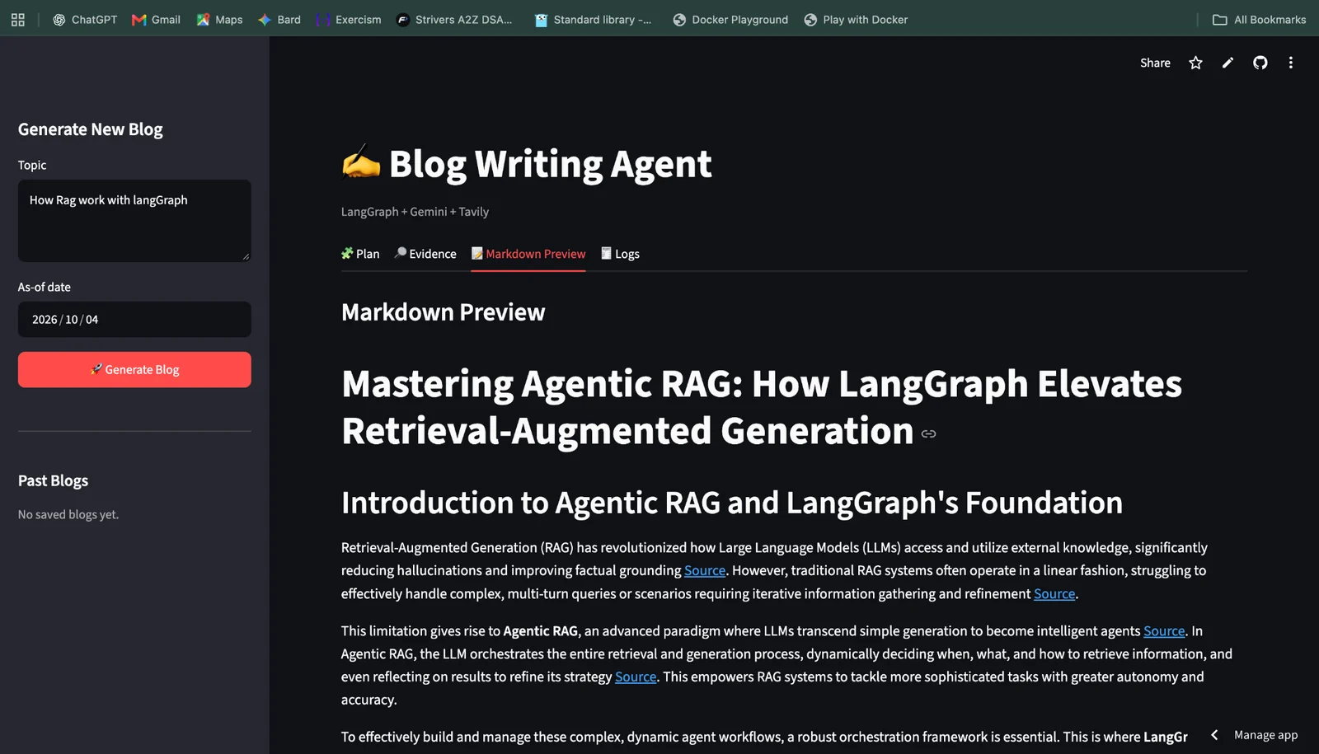Click the 'Generate New Blog' heading
Screen dimensions: 1319x754
pyautogui.click(x=91, y=129)
